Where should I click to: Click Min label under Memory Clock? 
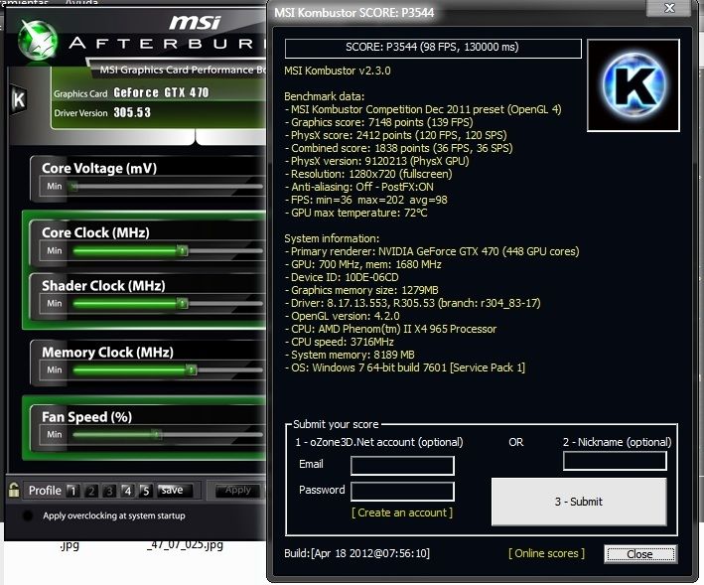click(55, 369)
